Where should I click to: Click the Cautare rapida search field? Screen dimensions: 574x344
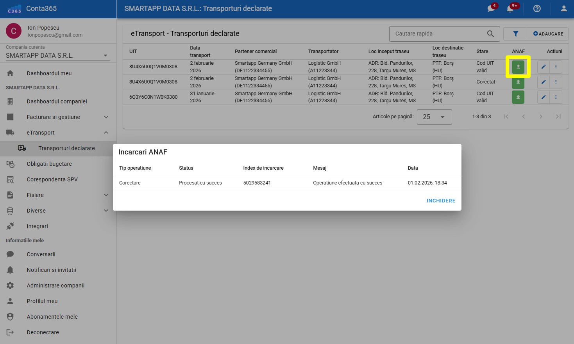438,34
